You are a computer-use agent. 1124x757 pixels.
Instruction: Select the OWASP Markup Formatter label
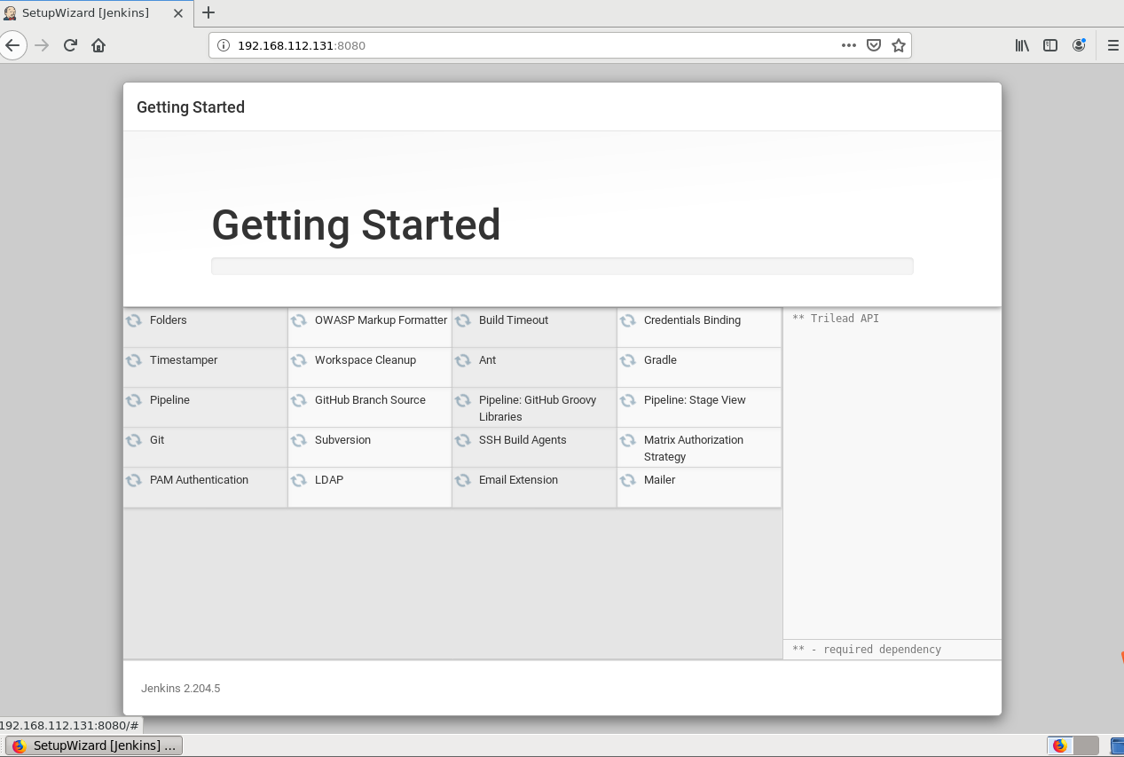coord(381,320)
